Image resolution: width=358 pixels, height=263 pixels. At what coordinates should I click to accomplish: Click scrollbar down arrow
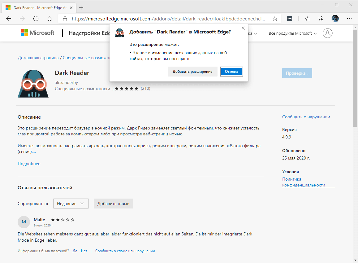click(x=355, y=260)
